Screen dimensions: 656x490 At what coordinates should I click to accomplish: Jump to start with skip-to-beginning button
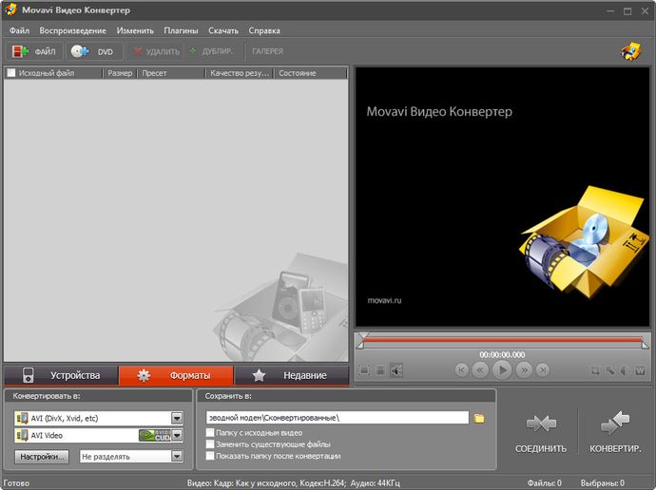461,369
